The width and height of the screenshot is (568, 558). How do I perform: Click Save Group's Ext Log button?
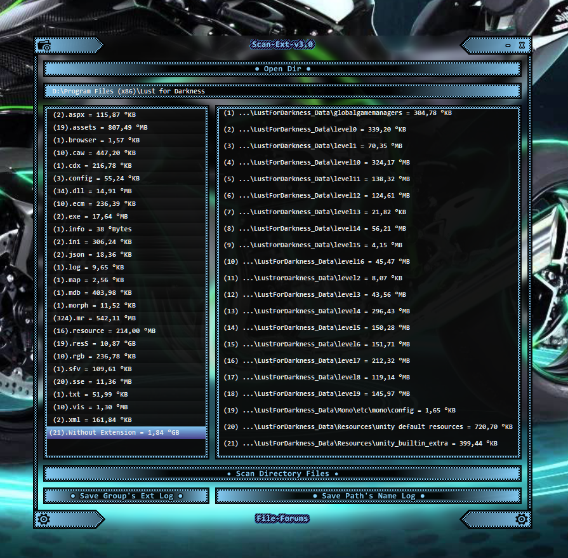pos(126,496)
